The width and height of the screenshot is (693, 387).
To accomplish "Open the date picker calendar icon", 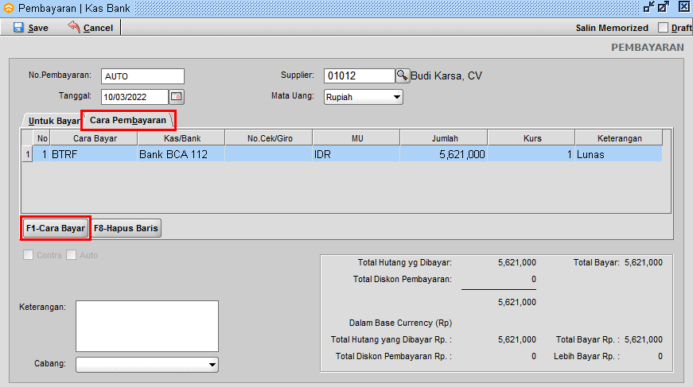I will click(177, 96).
